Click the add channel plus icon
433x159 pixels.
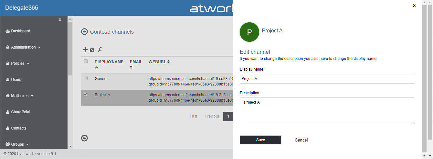coord(85,50)
